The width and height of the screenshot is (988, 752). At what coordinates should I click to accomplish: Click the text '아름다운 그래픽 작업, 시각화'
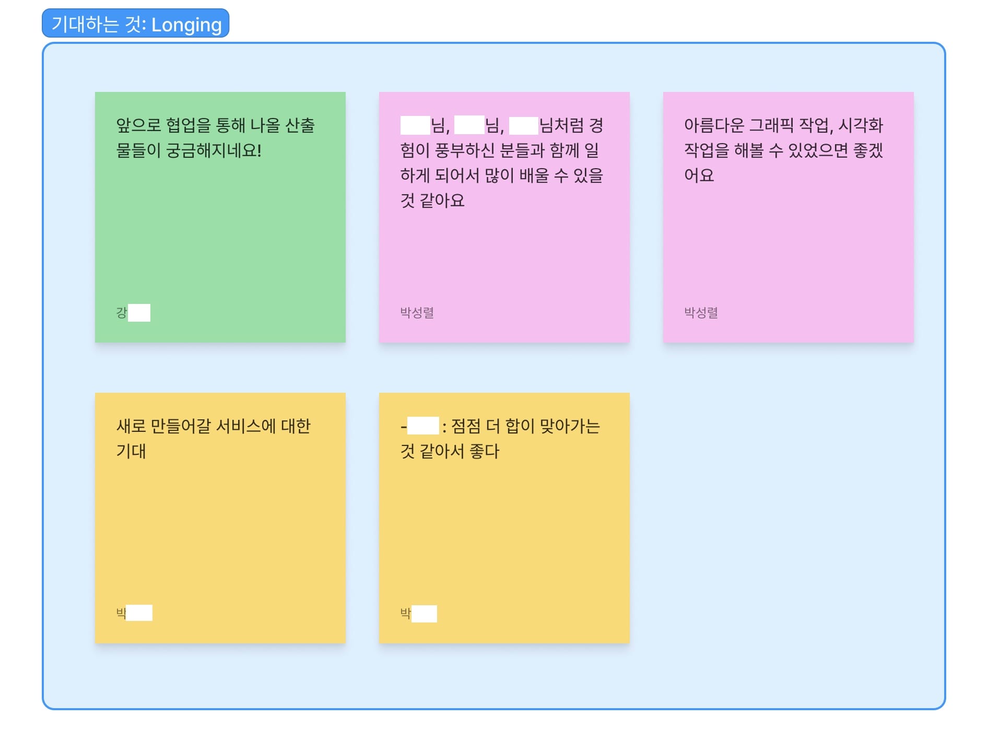tap(784, 125)
